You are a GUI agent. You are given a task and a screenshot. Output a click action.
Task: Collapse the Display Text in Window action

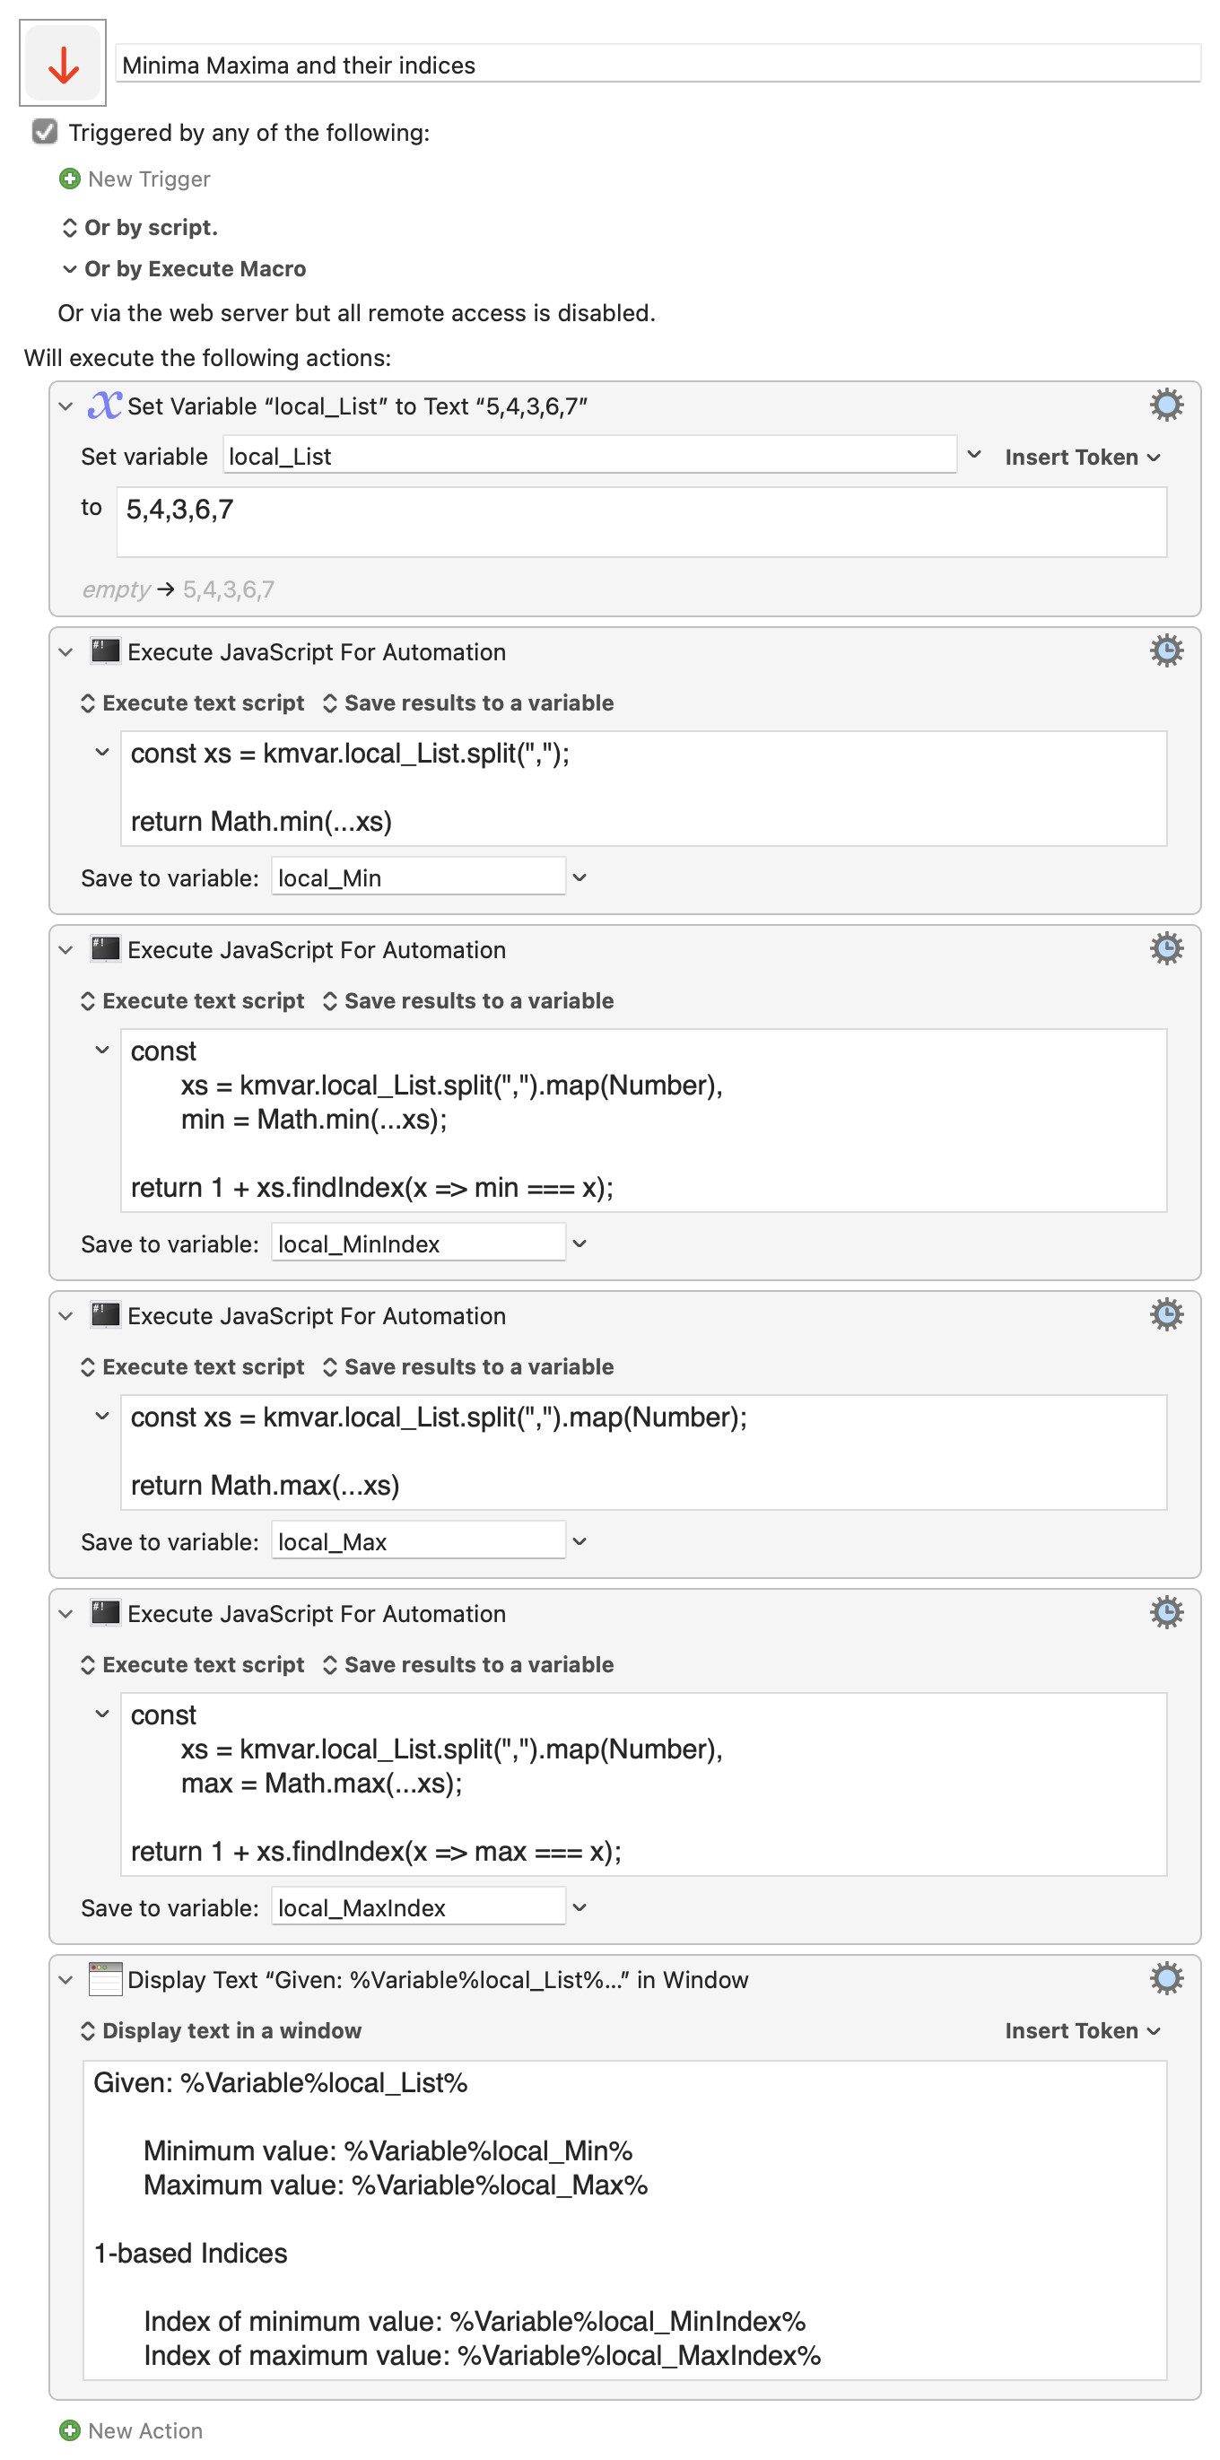(65, 1980)
